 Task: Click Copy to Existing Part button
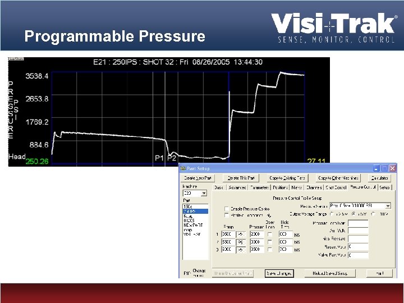[287, 178]
